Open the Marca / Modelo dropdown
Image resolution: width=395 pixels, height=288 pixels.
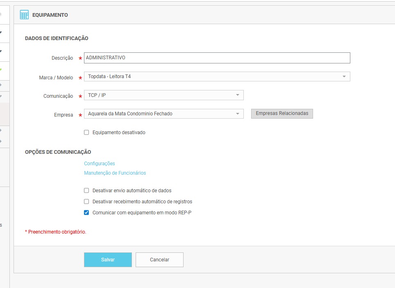pyautogui.click(x=217, y=76)
